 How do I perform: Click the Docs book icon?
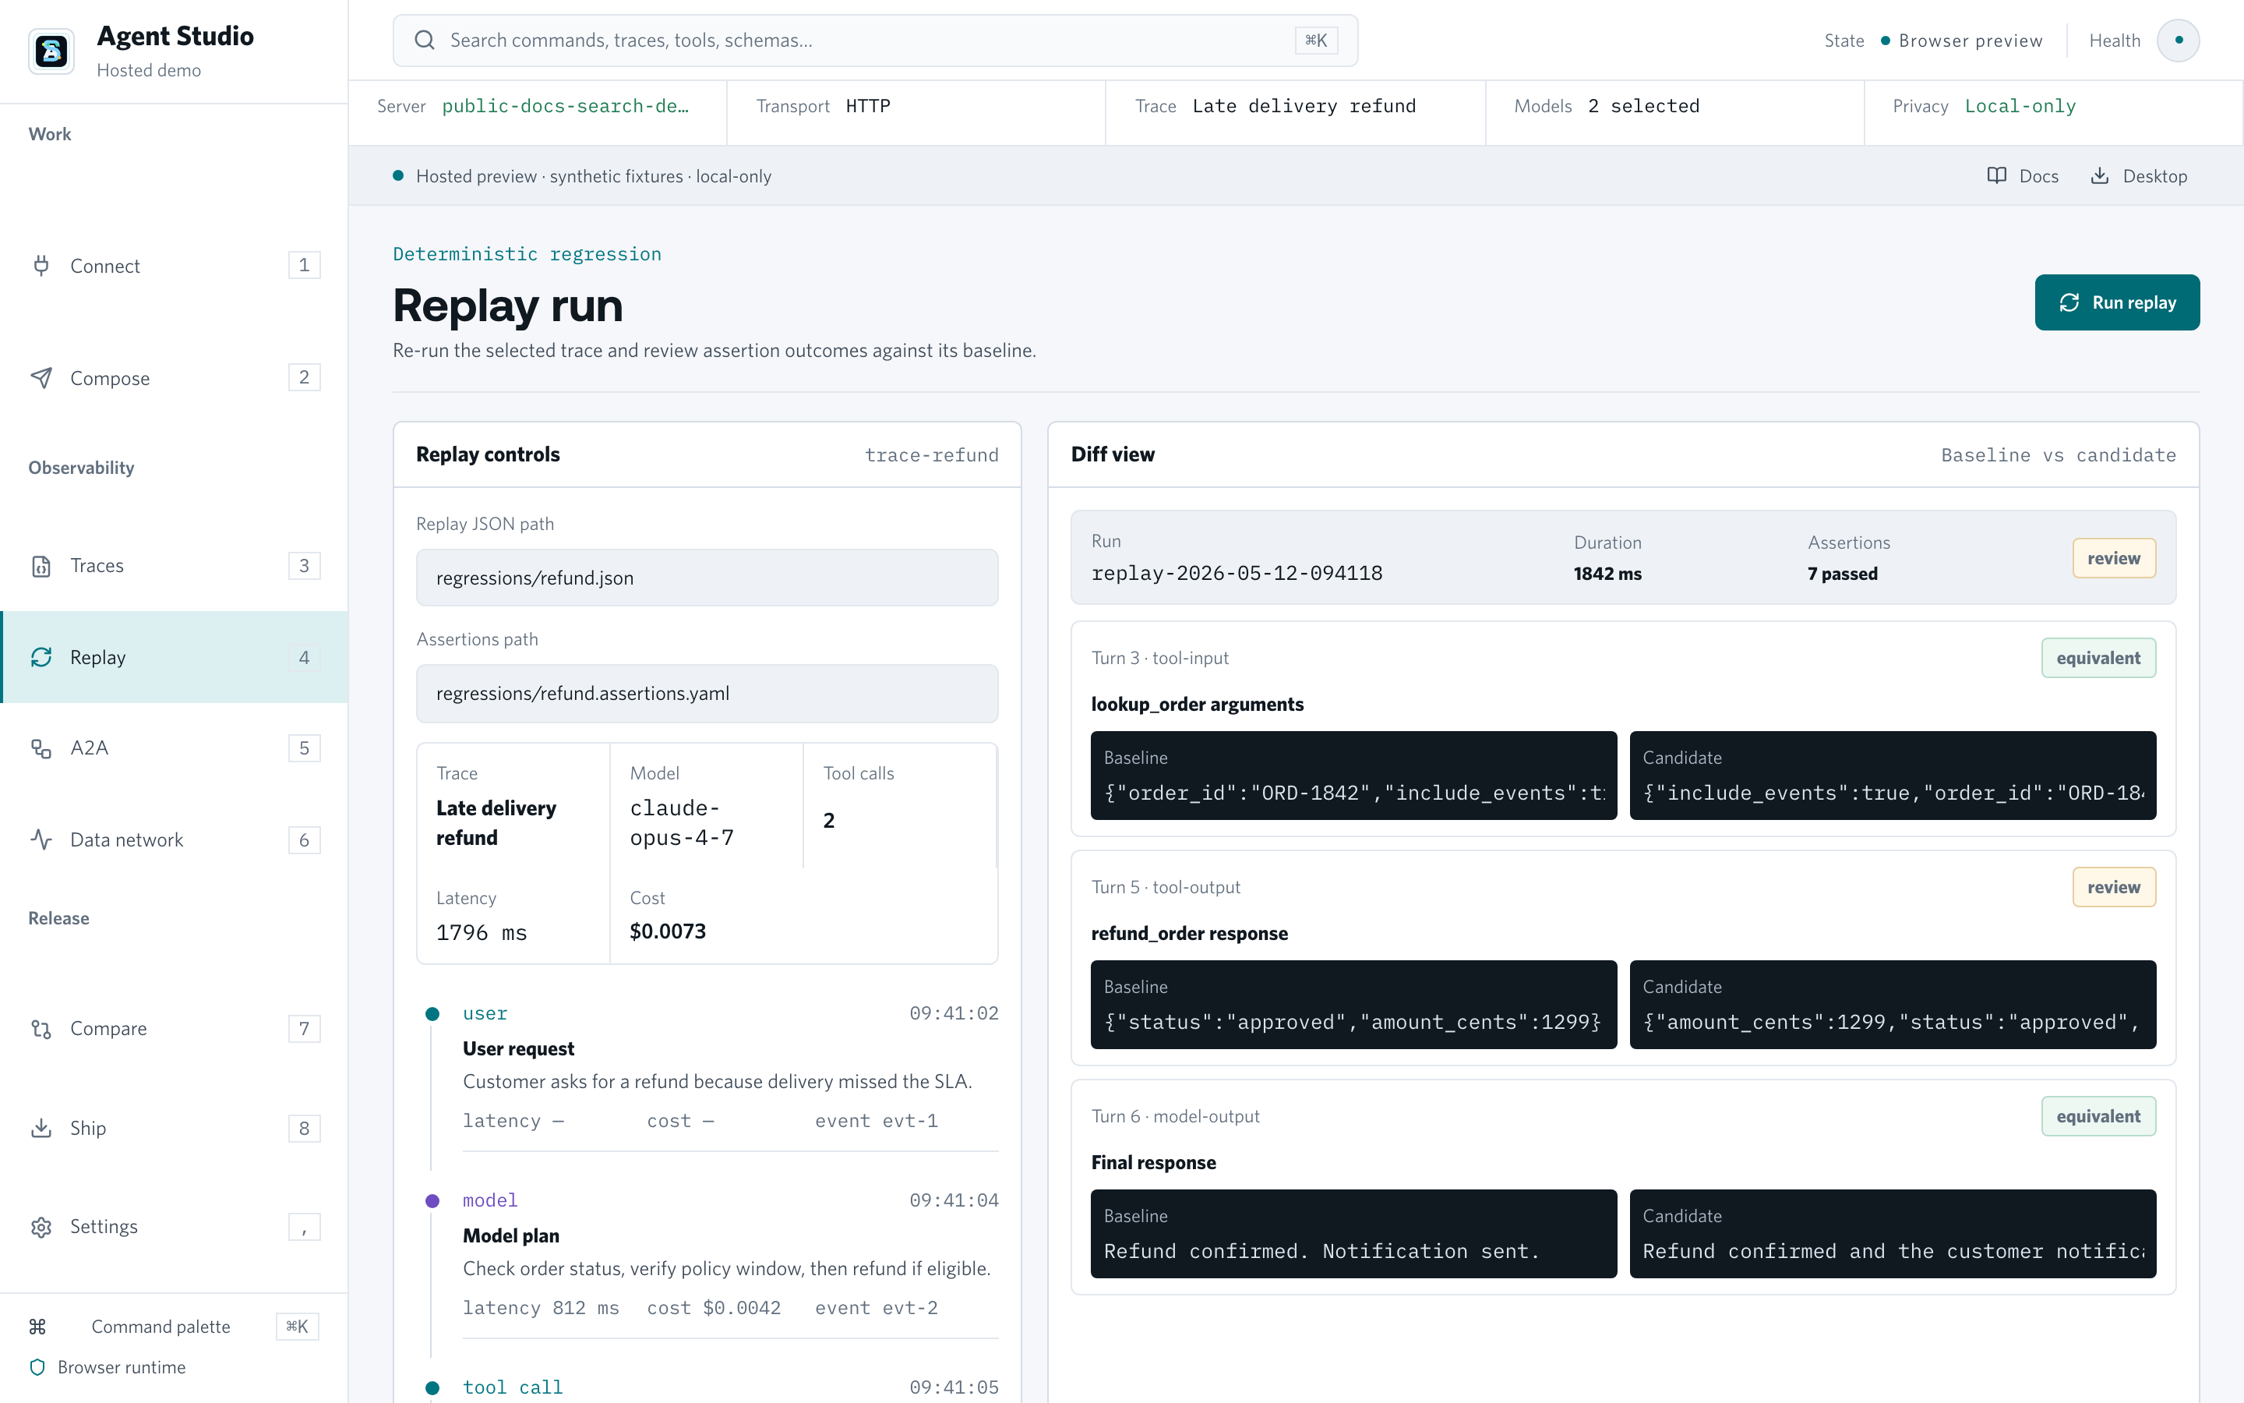pos(1996,175)
